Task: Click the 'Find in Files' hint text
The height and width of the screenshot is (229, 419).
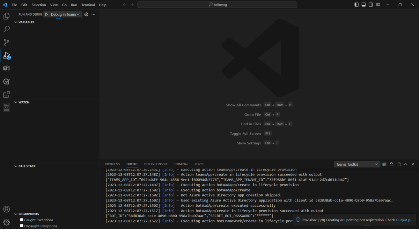Action: click(x=251, y=124)
